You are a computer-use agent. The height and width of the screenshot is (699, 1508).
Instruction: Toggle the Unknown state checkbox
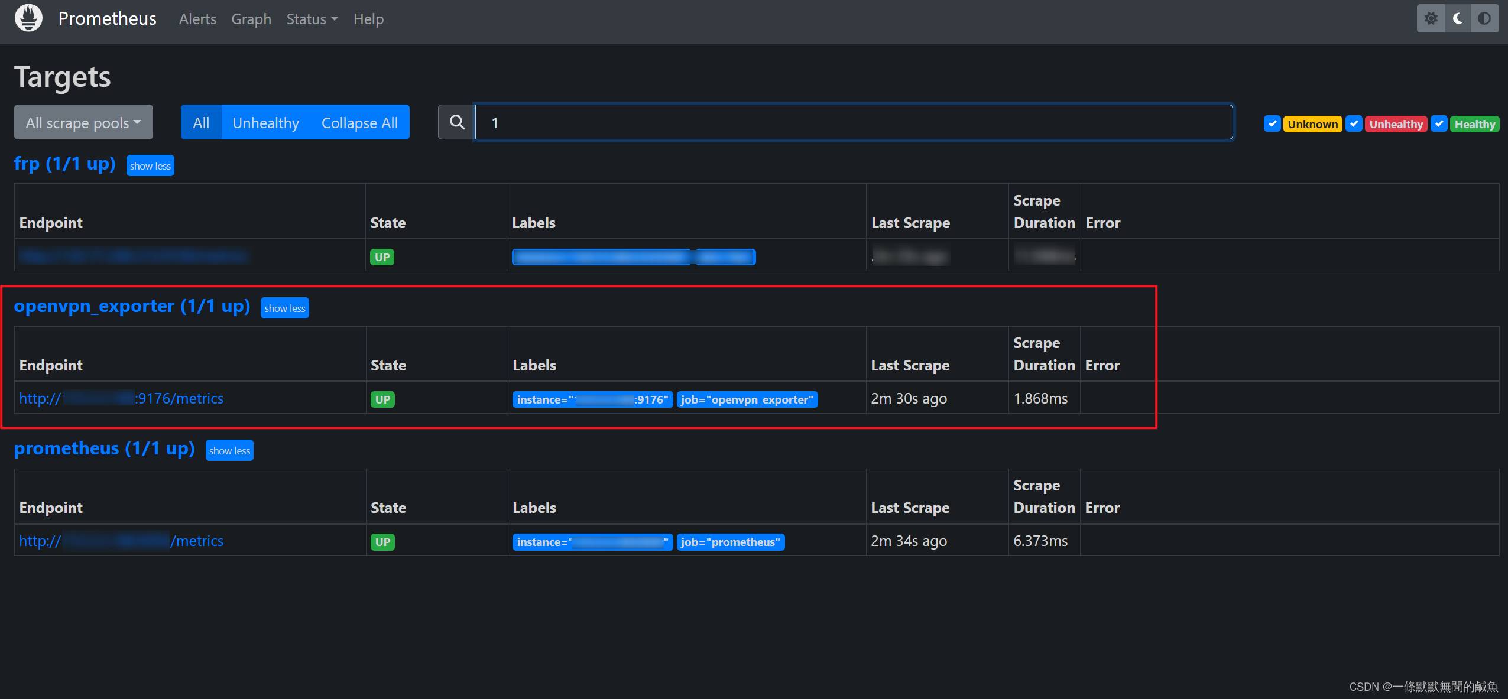tap(1272, 124)
